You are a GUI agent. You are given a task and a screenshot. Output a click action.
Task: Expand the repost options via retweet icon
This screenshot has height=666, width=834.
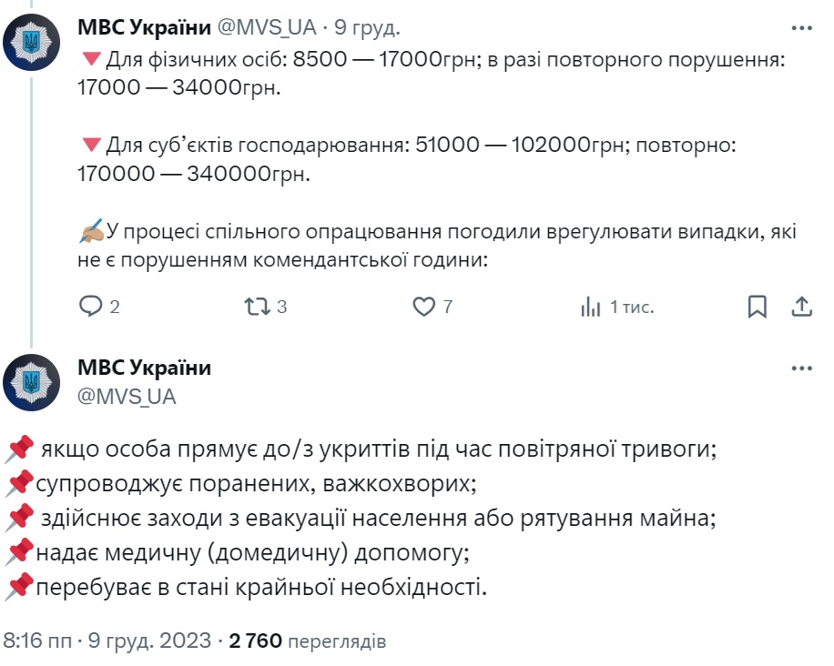(x=258, y=308)
